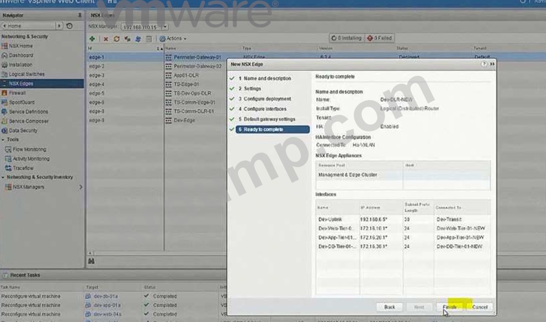
Task: Click the 0 Failed status button
Action: point(379,38)
